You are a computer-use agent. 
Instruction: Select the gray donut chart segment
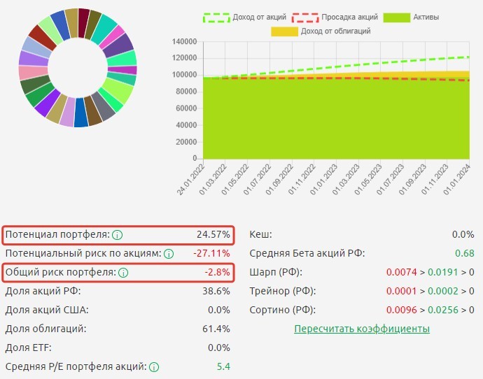click(104, 107)
